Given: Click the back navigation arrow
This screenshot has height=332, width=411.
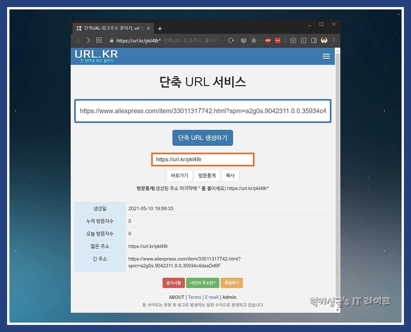Looking at the screenshot, I should 79,40.
